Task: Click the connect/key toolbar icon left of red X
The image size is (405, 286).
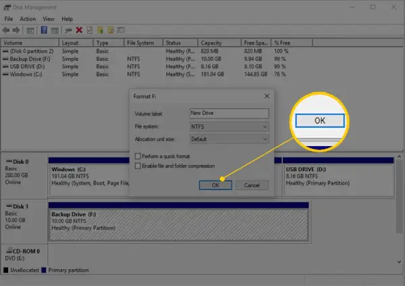Action: coord(68,30)
